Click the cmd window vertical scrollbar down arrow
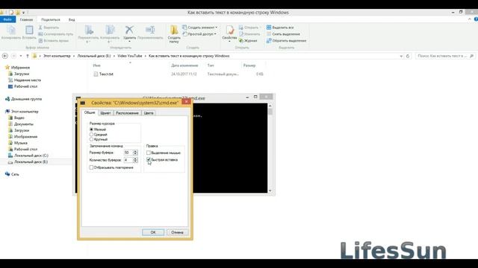The image size is (478, 268). tap(270, 191)
